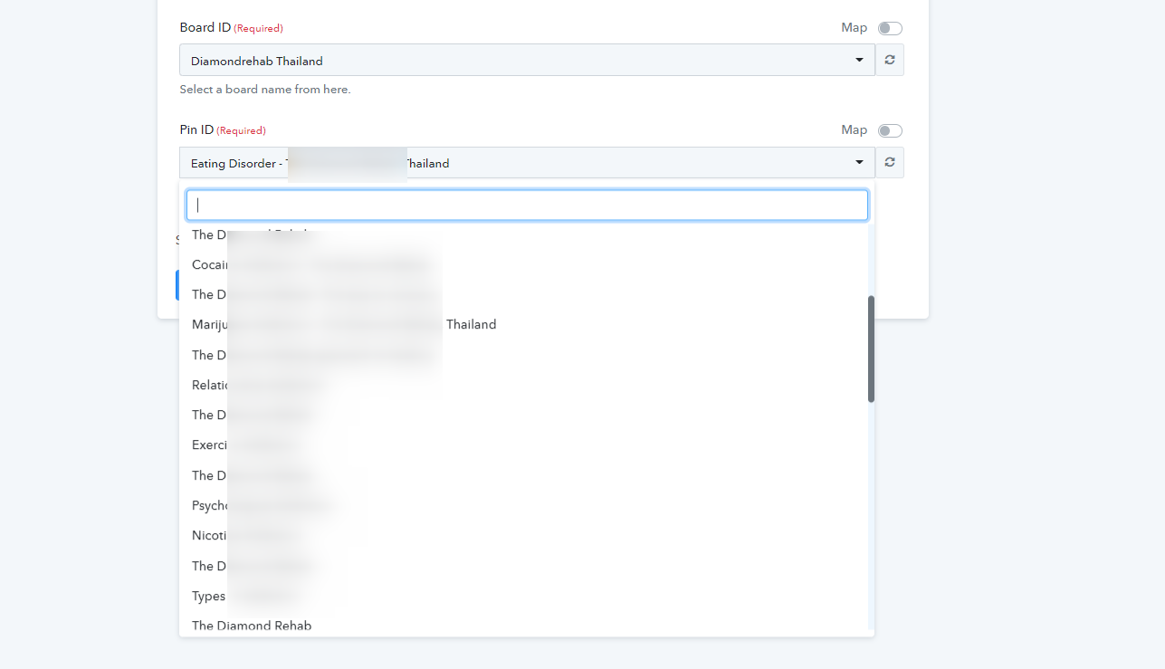Toggle the Map switch for Board ID
1165x669 pixels.
[890, 28]
